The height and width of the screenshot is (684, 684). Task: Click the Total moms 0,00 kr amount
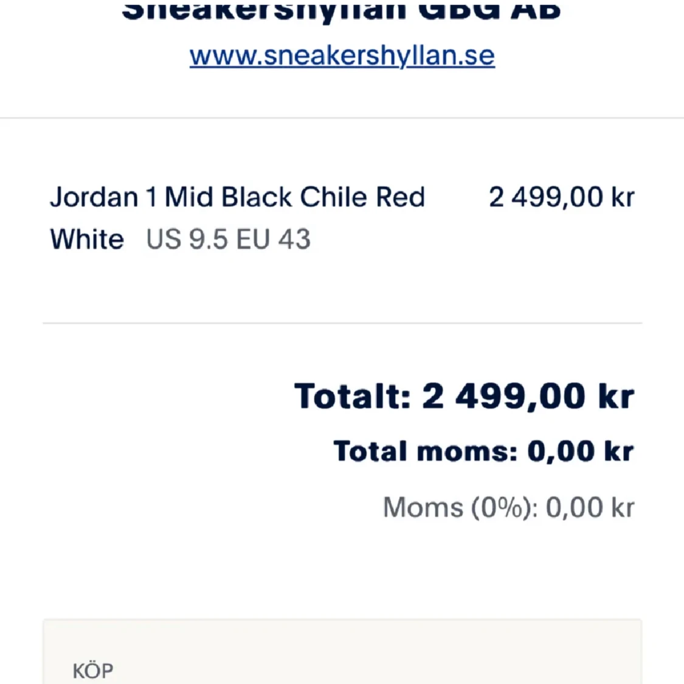(x=580, y=452)
